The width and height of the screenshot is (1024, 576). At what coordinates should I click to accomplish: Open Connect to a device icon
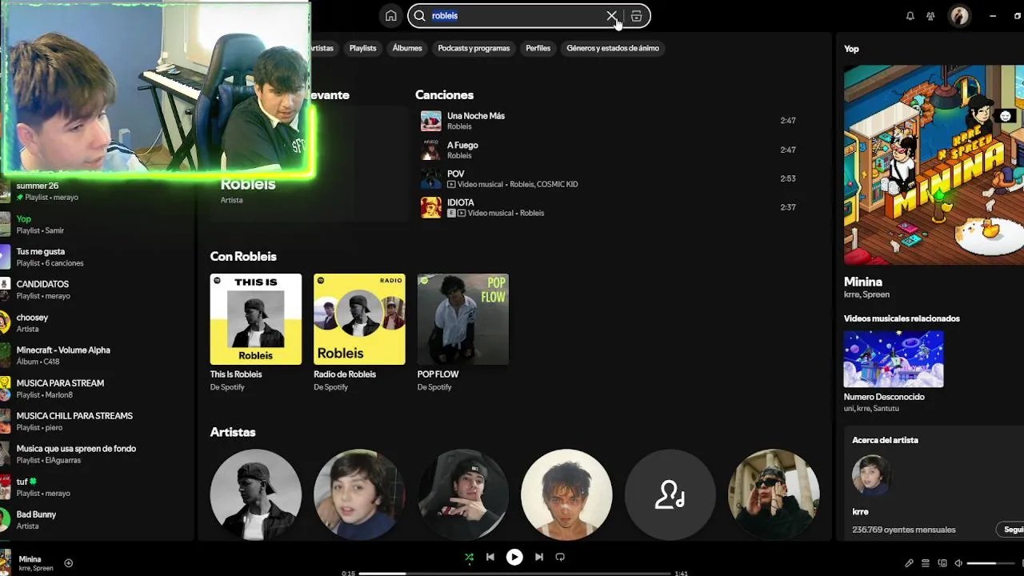[x=942, y=563]
